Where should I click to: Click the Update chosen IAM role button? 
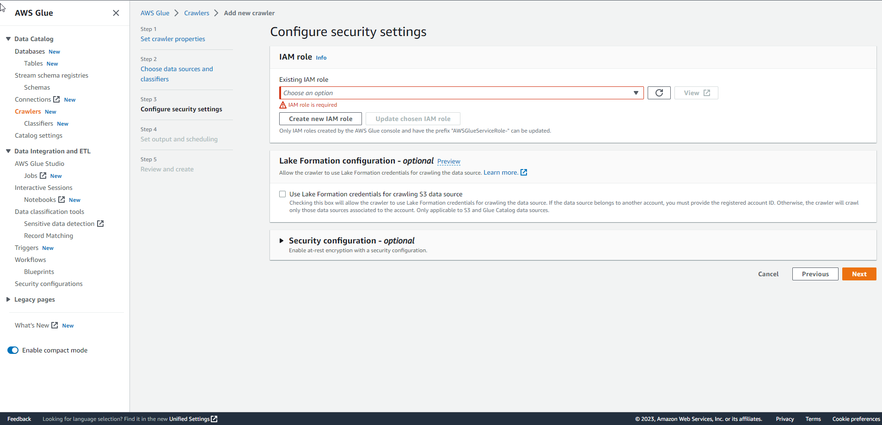pyautogui.click(x=413, y=119)
